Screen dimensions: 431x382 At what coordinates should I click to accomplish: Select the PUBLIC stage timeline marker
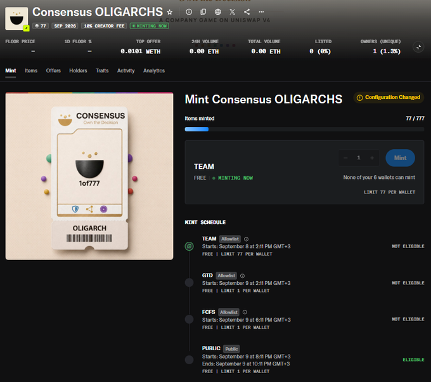coord(189,359)
